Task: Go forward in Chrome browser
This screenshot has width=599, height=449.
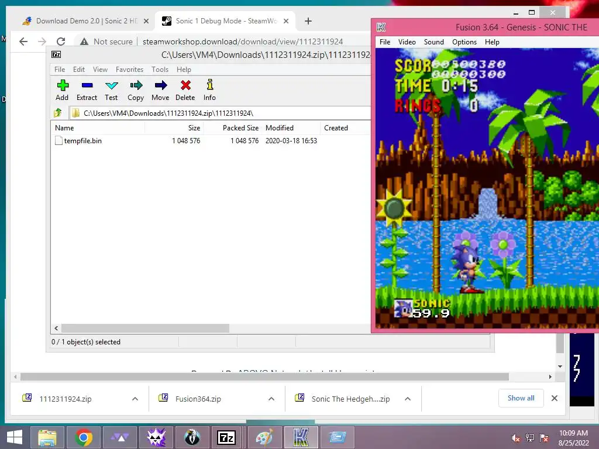Action: coord(42,42)
